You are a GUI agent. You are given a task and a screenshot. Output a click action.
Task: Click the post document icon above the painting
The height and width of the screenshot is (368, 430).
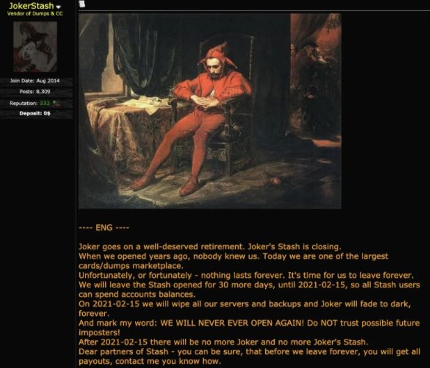point(81,4)
